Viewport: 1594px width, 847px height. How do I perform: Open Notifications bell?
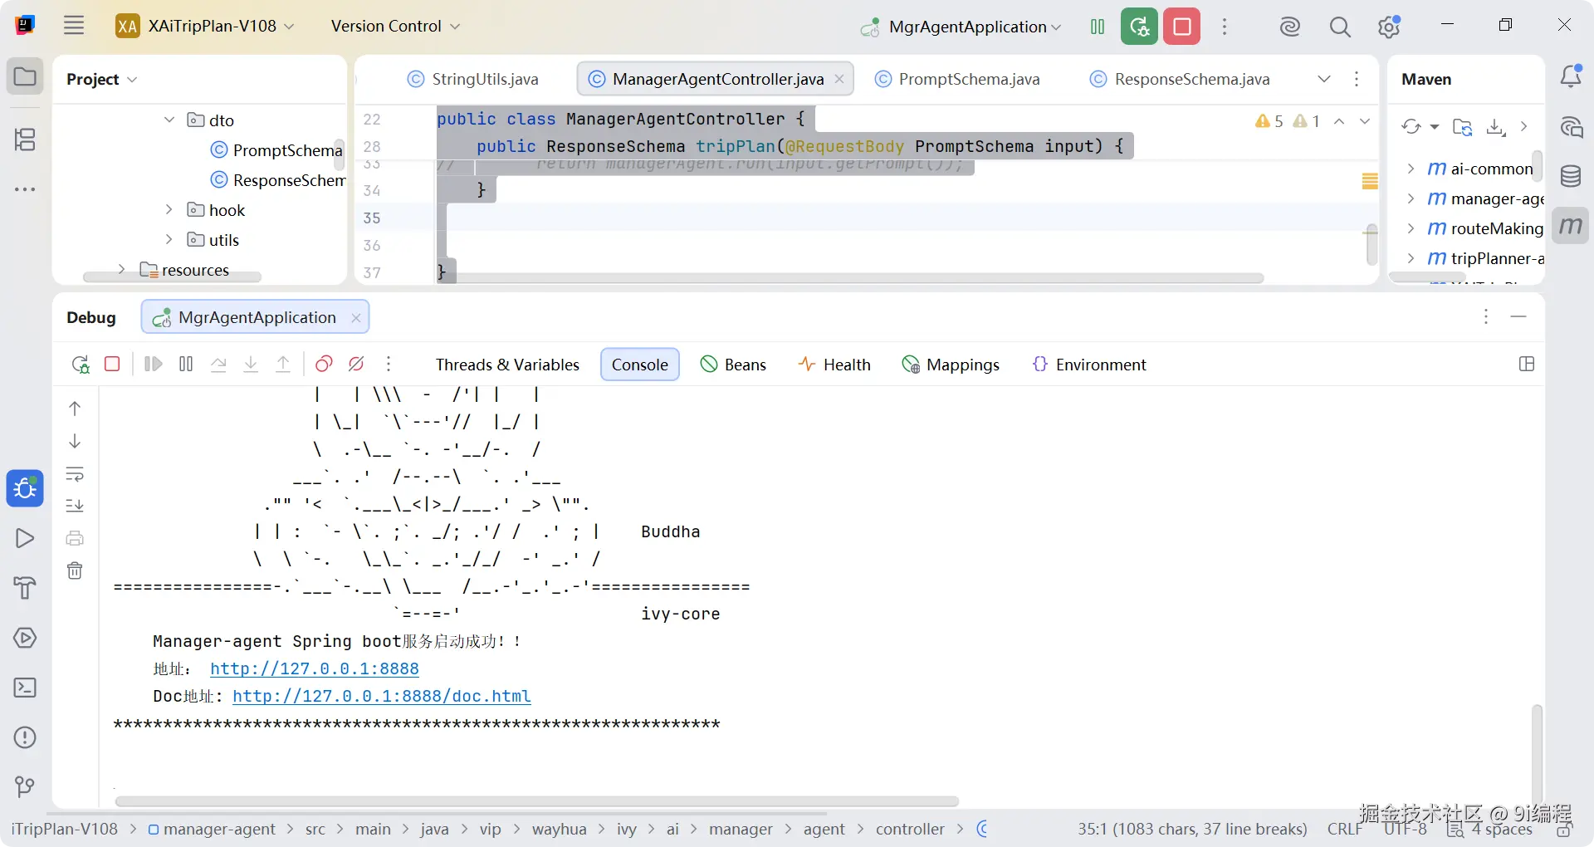point(1571,76)
